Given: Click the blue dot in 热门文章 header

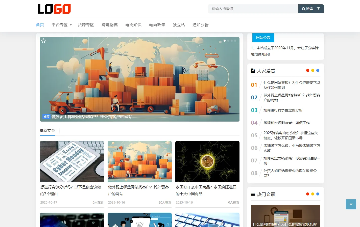Looking at the screenshot, I should point(318,194).
